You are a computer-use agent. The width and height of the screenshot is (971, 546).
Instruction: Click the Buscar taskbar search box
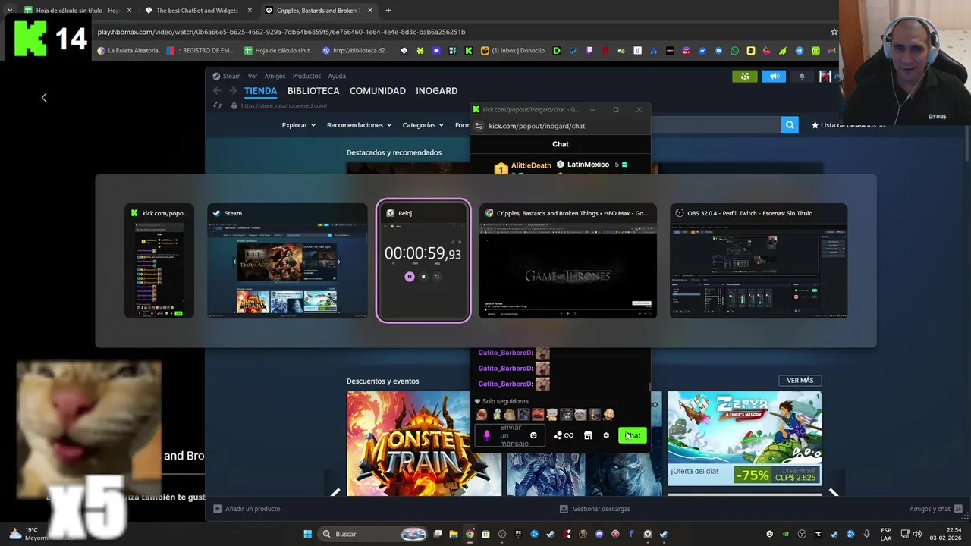(x=374, y=534)
